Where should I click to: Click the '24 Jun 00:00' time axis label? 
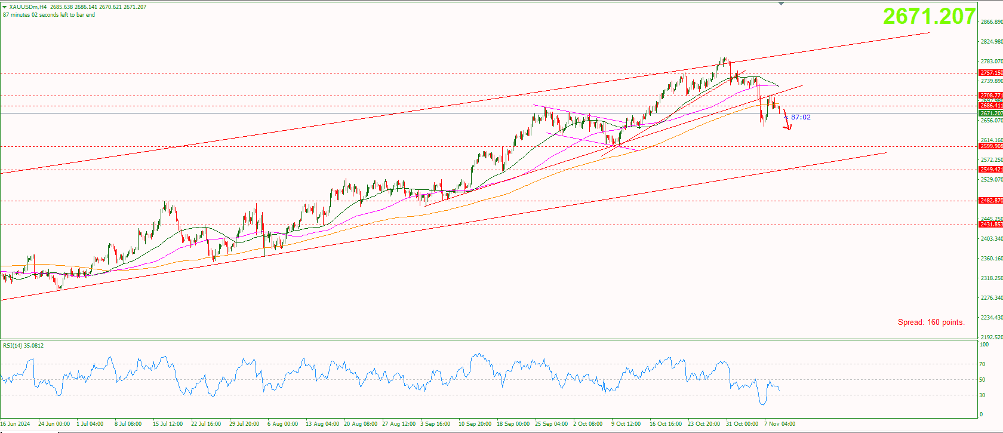tap(54, 424)
